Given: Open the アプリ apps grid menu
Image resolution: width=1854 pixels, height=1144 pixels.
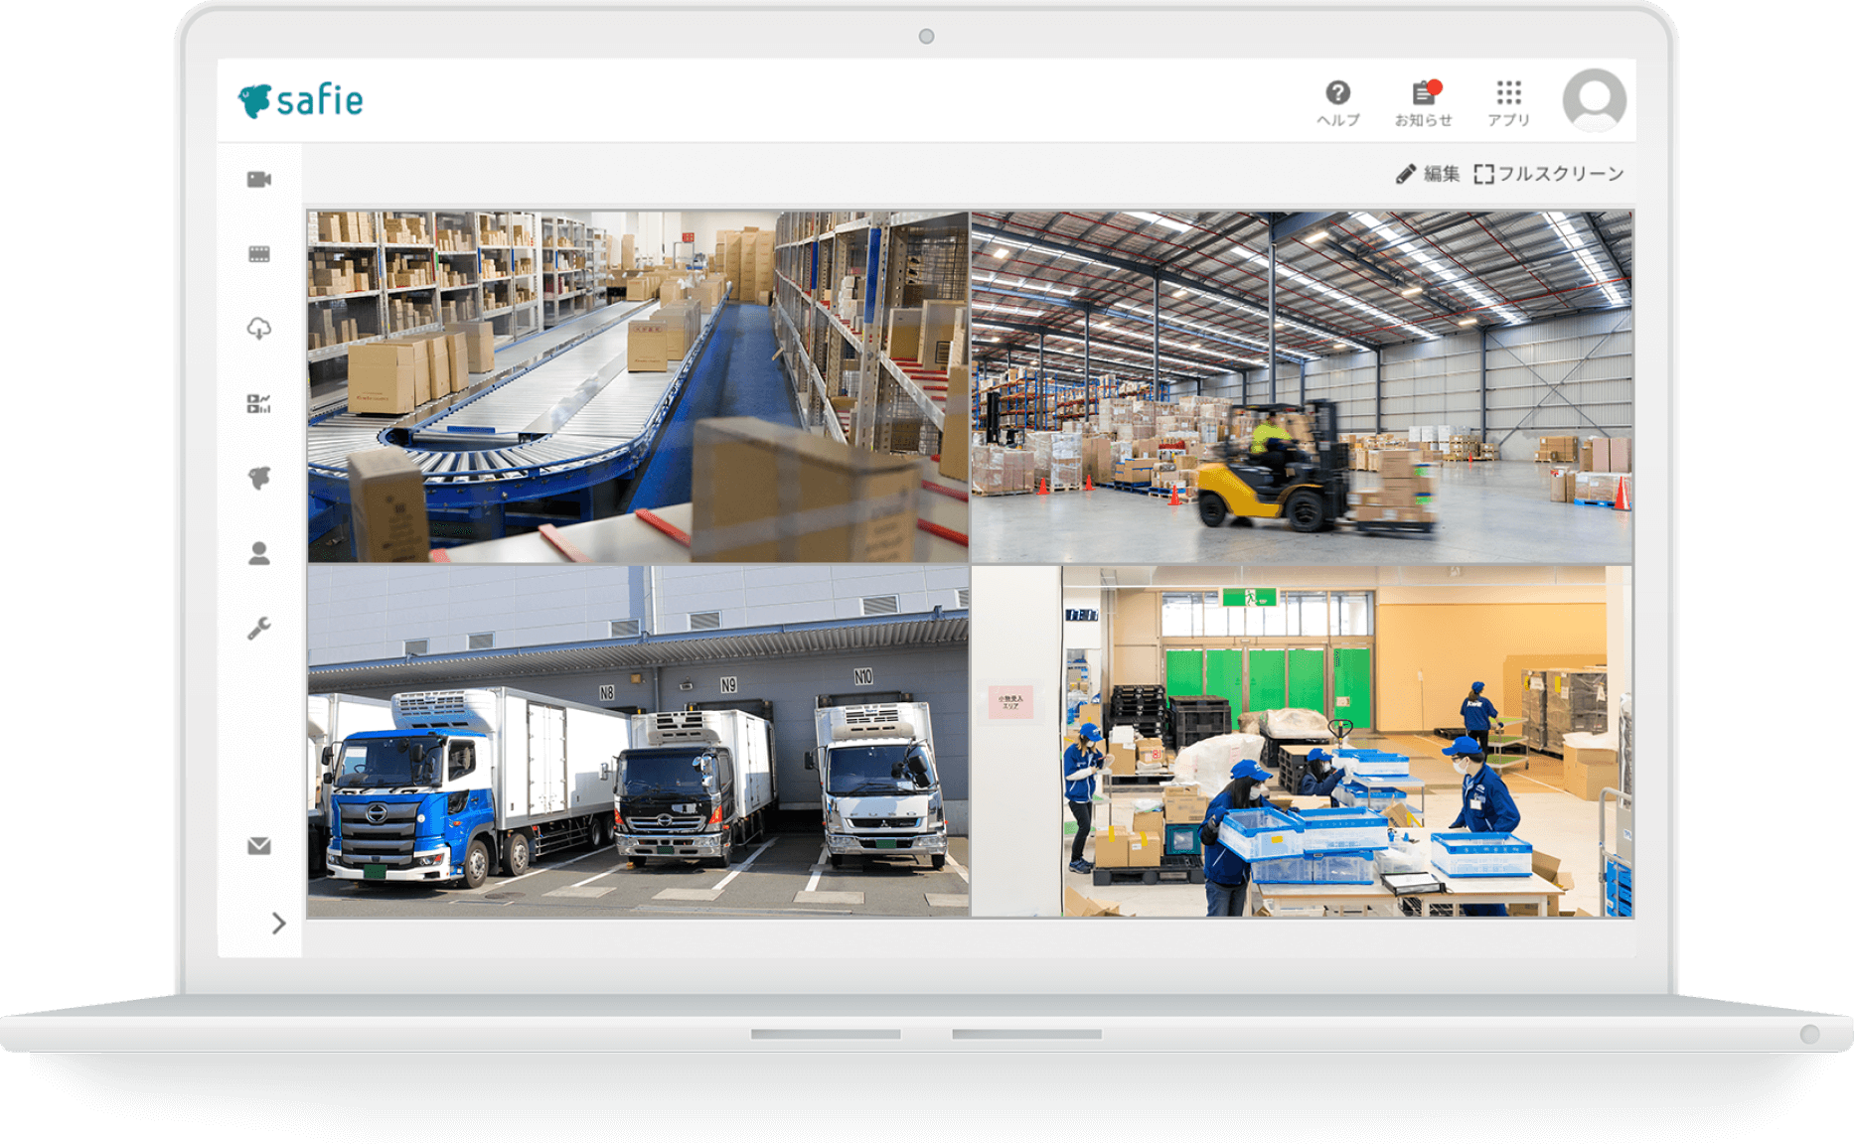Looking at the screenshot, I should [1508, 103].
